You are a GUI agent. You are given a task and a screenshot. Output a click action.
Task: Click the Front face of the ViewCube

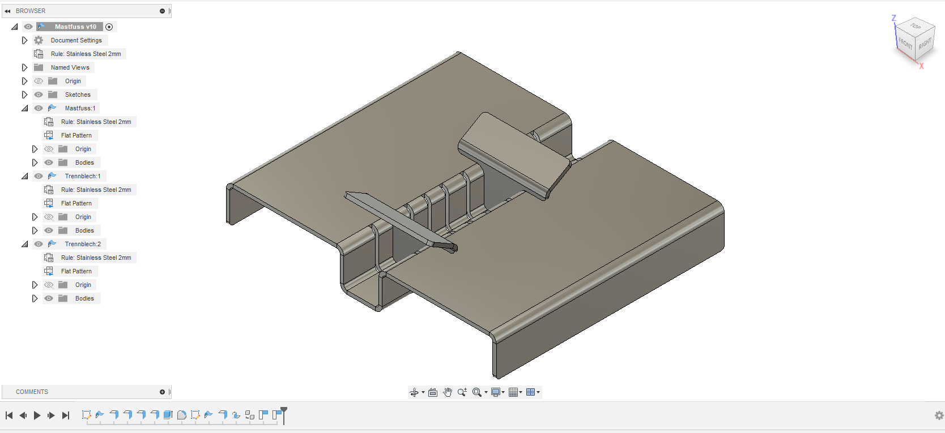point(905,43)
